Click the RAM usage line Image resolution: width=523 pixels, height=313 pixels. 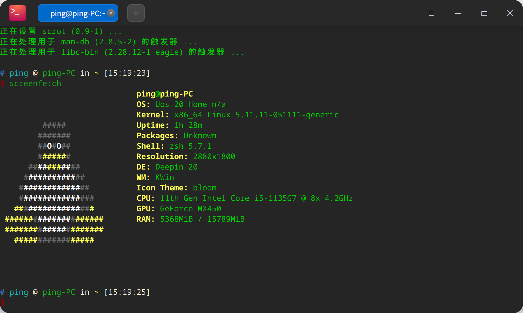(190, 219)
